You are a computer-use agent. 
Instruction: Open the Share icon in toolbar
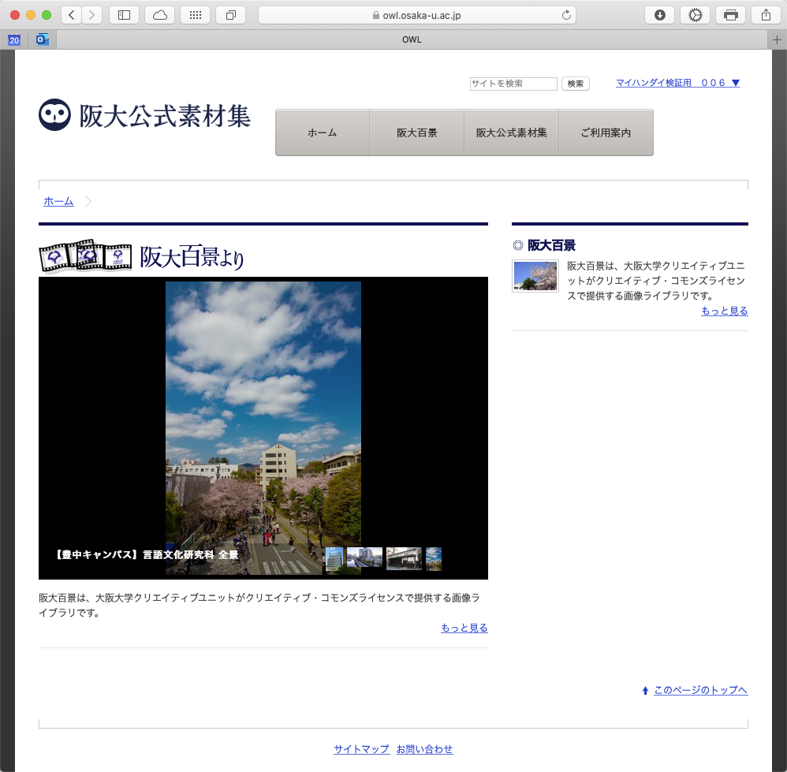coord(766,15)
